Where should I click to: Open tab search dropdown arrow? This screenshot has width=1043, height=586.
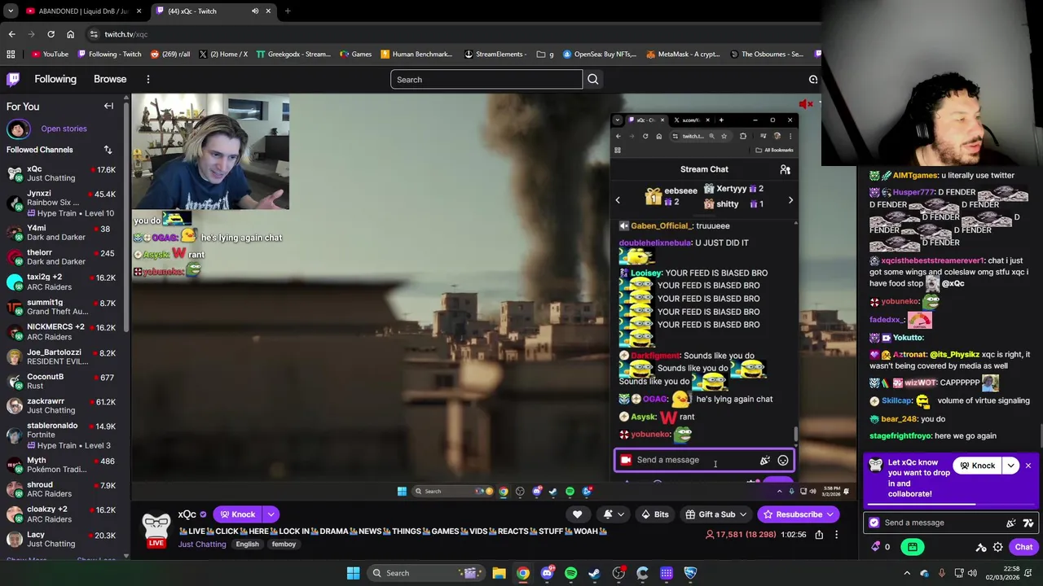(10, 11)
